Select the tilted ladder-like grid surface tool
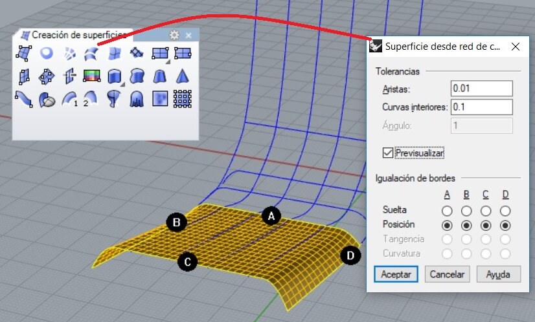 pos(137,53)
